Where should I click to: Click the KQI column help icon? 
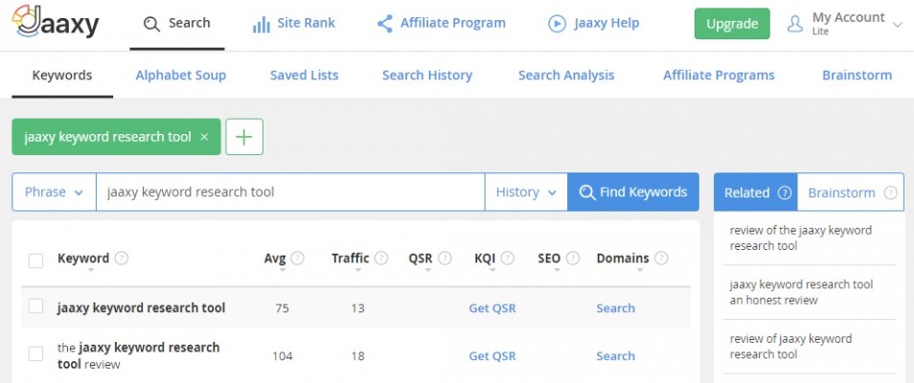pyautogui.click(x=508, y=258)
